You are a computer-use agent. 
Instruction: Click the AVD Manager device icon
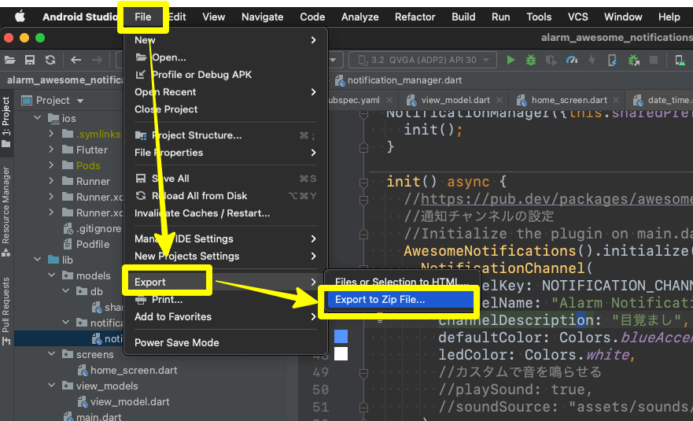pos(680,60)
